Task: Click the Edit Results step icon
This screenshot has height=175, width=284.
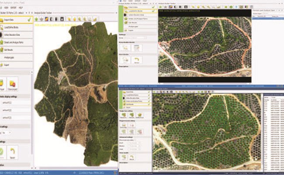Action: (x=2, y=50)
